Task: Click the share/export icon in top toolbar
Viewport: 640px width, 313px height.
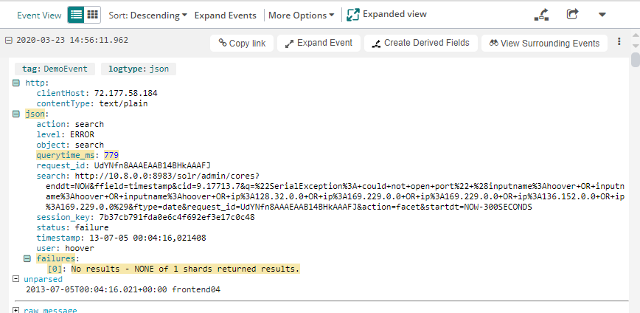Action: (572, 15)
